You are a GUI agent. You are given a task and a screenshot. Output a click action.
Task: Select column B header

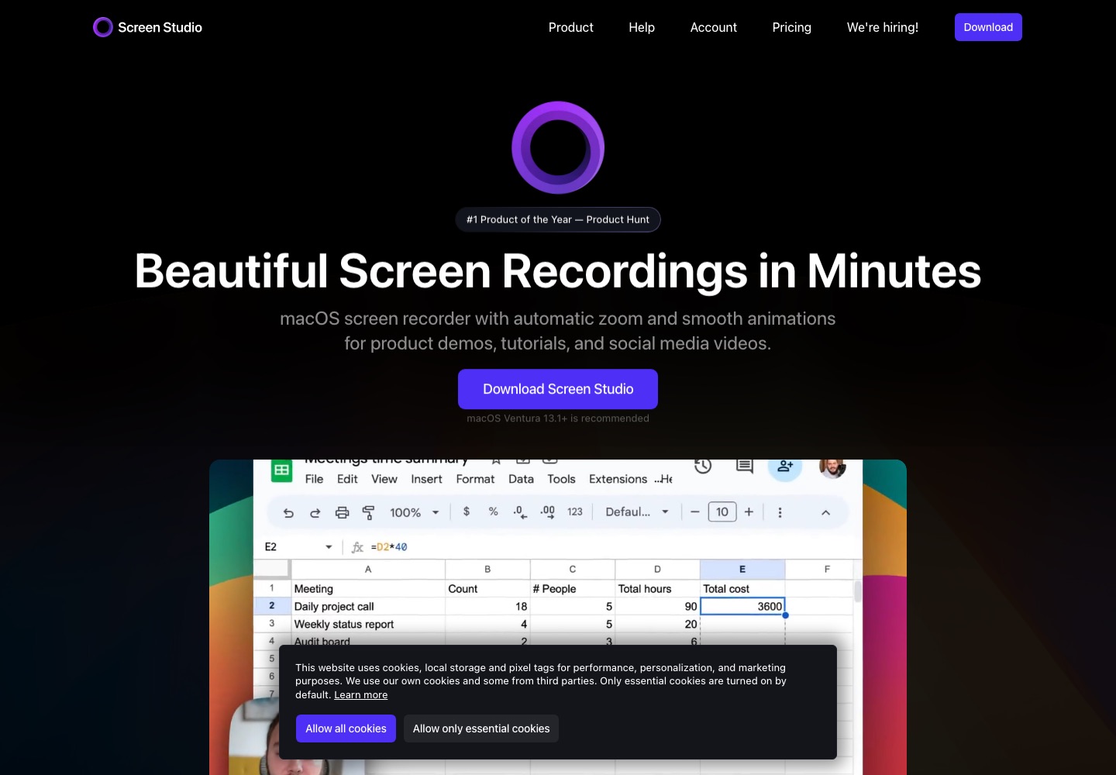pyautogui.click(x=487, y=569)
